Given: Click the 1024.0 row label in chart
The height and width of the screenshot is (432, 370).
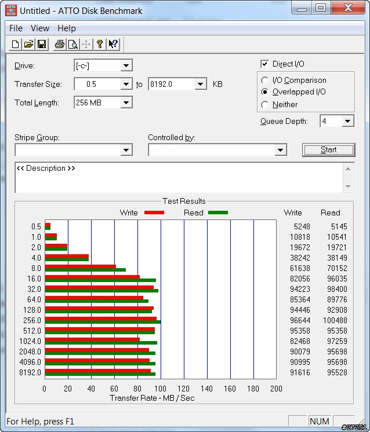Looking at the screenshot, I should [30, 341].
